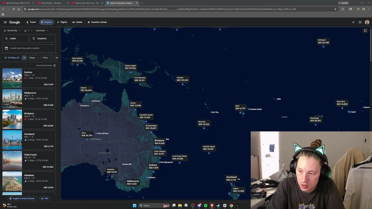This screenshot has height=209, width=372.
Task: Select the Auckland destination card
Action: [29, 140]
